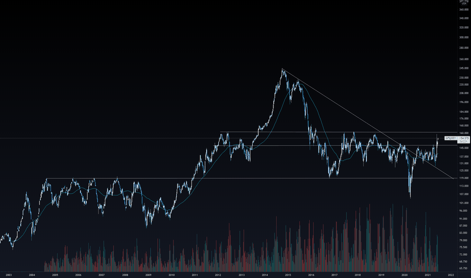Click the 340.000 price scale label
This screenshot has width=471, height=278.
(464, 18)
